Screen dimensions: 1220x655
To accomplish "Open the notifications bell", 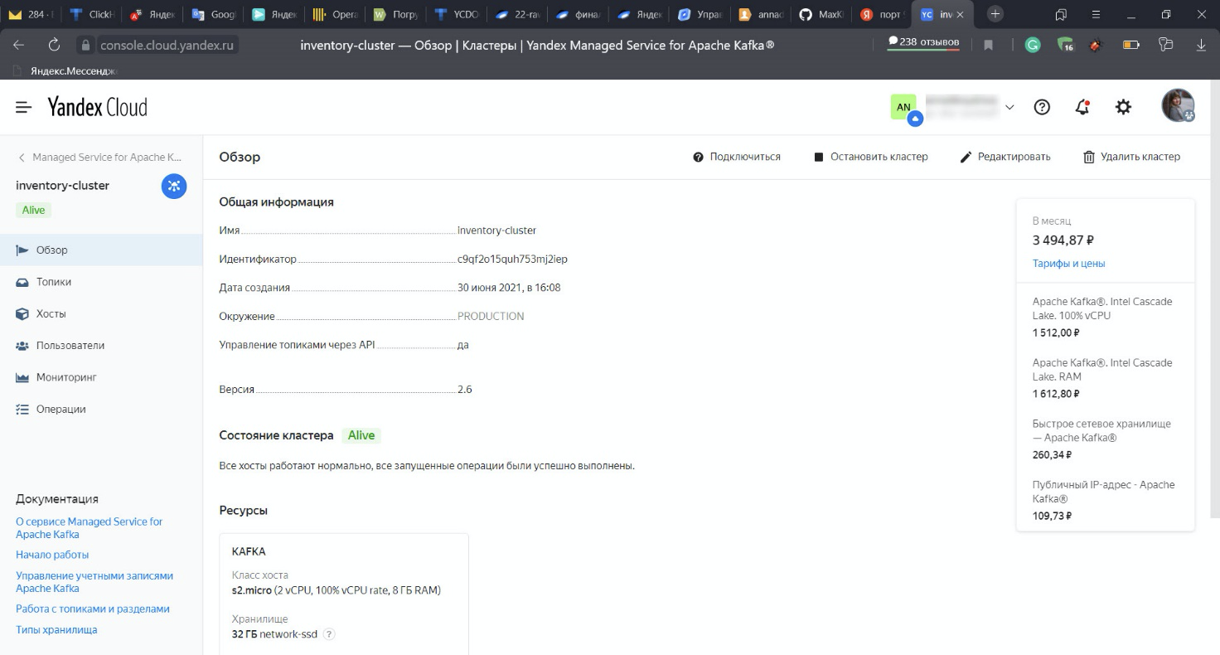I will [x=1082, y=107].
